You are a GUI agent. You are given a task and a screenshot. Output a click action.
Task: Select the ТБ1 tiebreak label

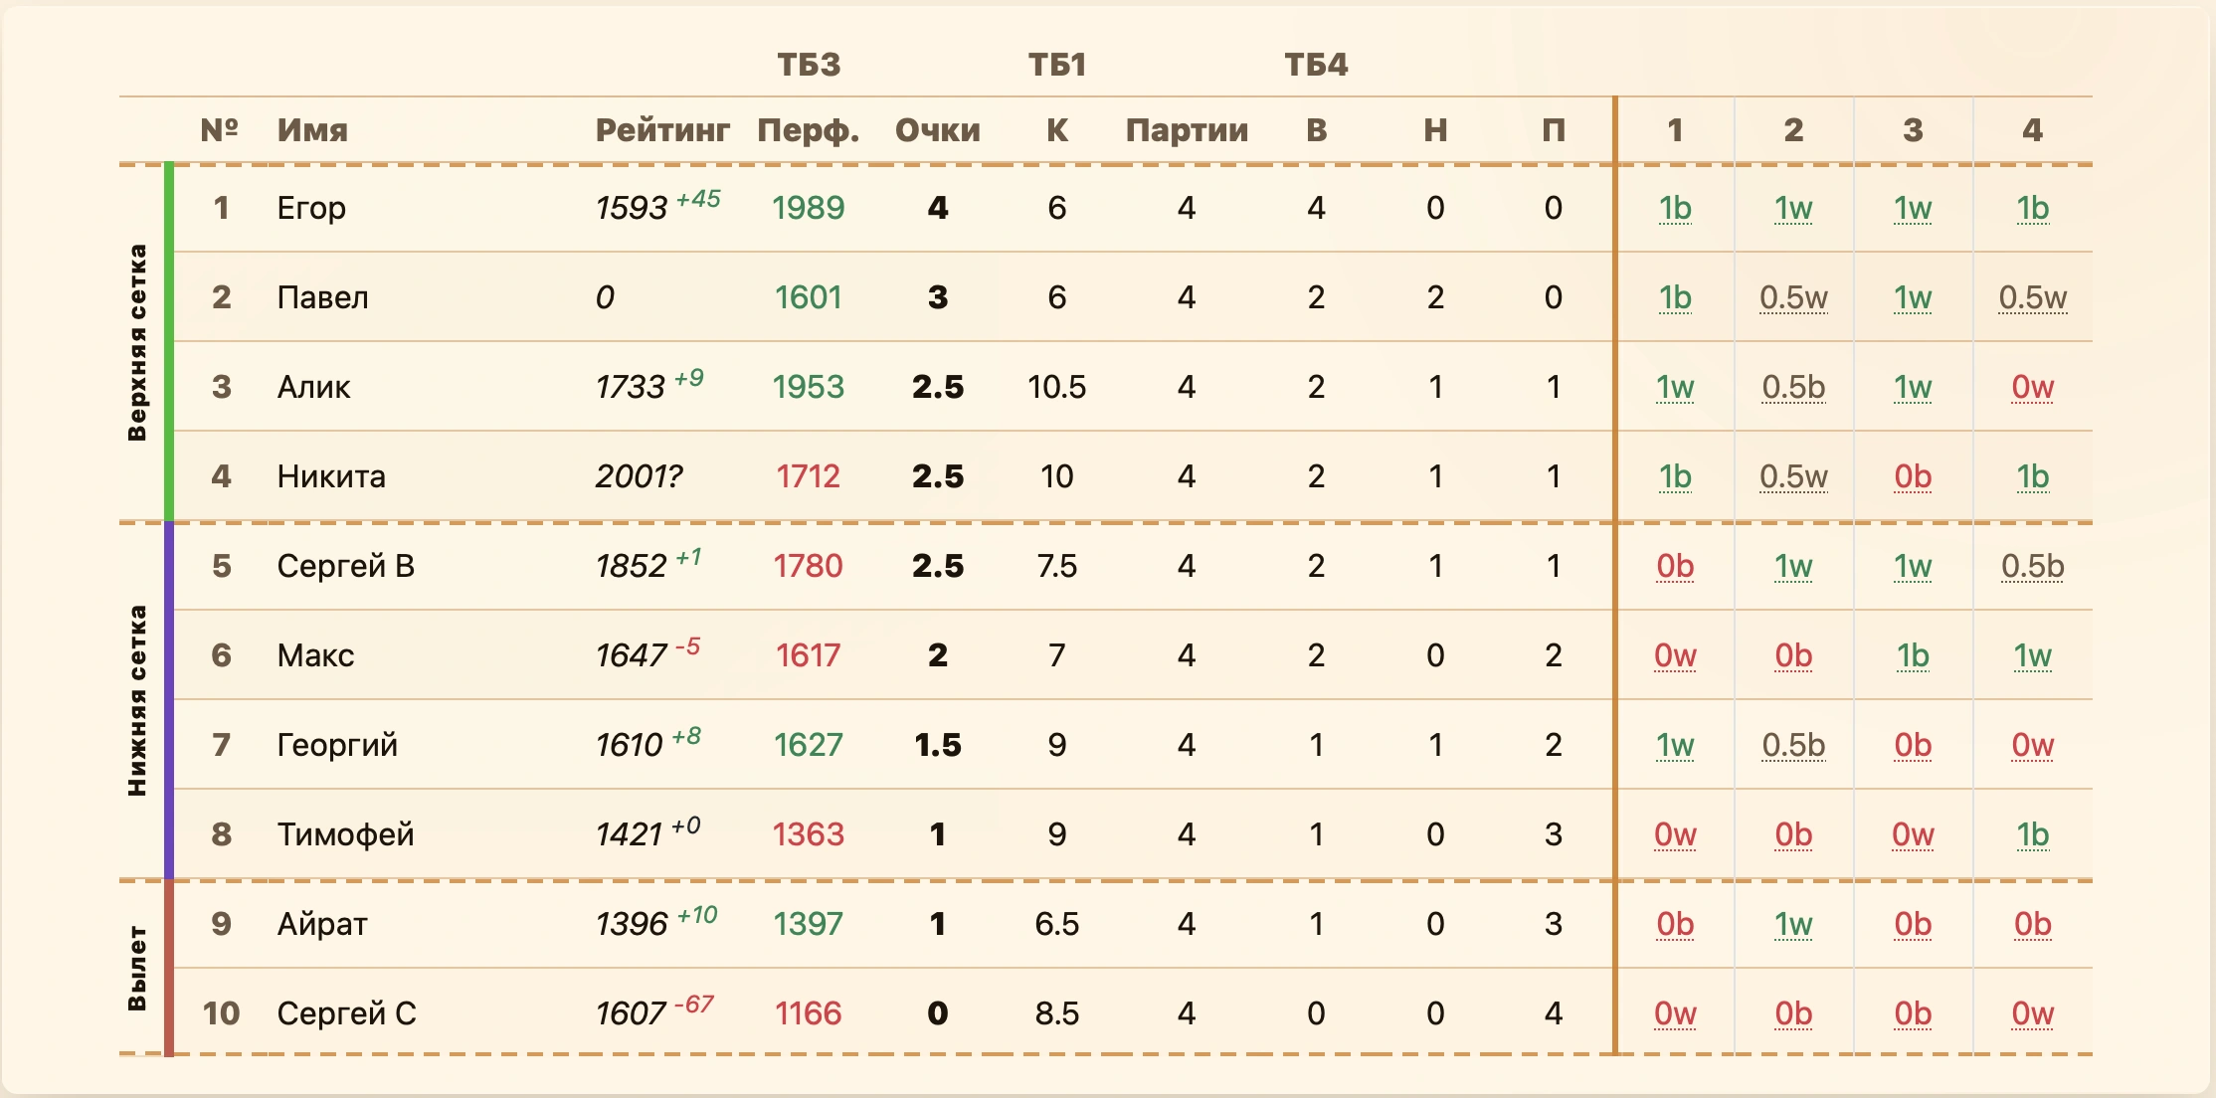pos(1057,65)
